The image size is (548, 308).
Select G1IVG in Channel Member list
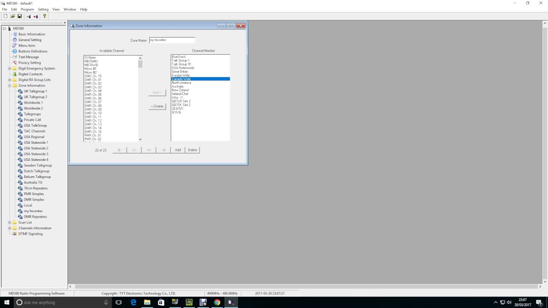(176, 113)
